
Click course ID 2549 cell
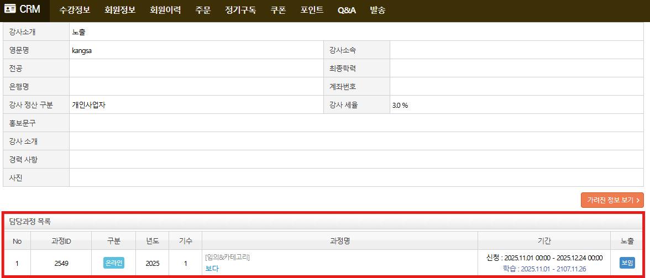tap(61, 263)
